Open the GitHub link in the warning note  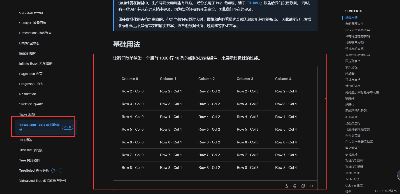[x=252, y=3]
